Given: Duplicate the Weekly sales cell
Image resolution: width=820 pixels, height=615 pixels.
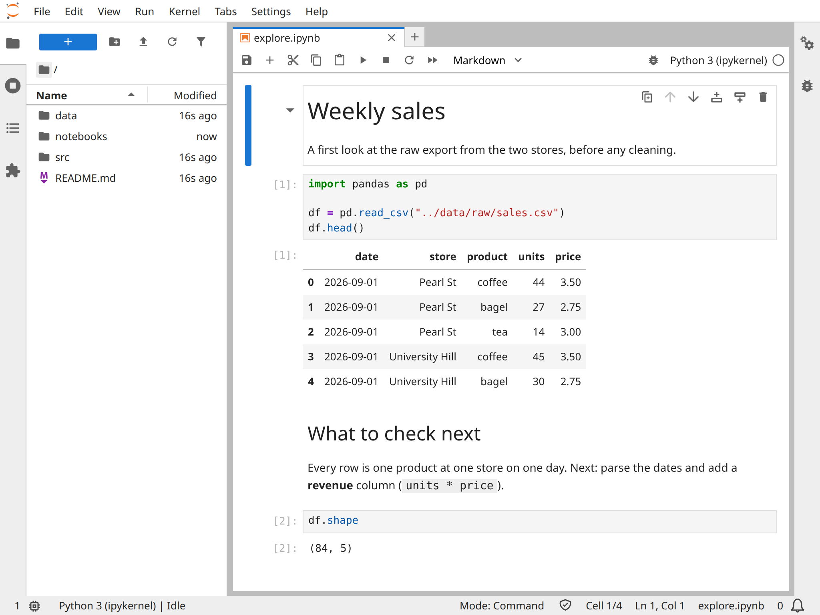Looking at the screenshot, I should (x=647, y=97).
